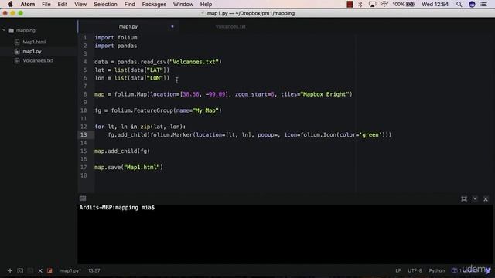Collapse the mapping project folder arrow
Screen dimensions: 495x278
(4, 30)
